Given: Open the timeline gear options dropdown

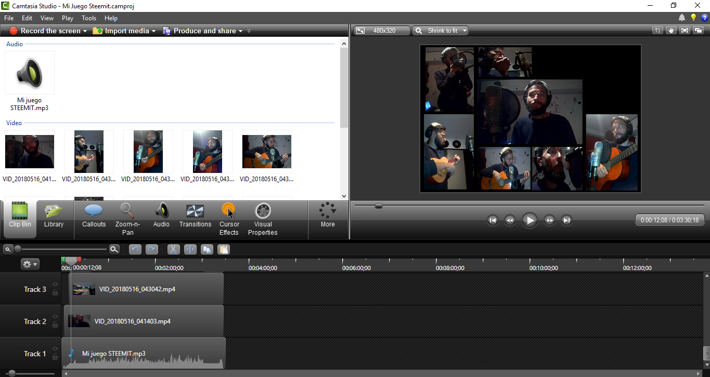Looking at the screenshot, I should (x=30, y=264).
